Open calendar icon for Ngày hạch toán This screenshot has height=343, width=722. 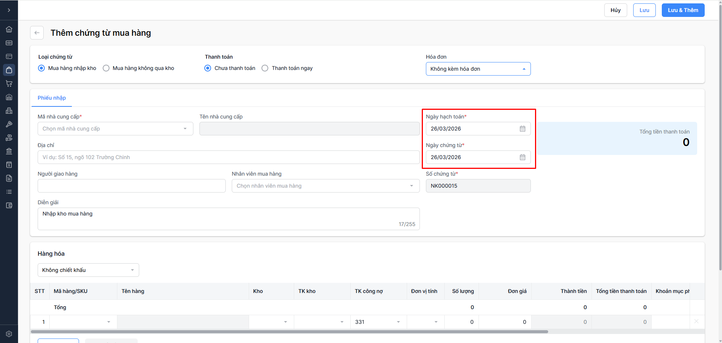(x=523, y=129)
